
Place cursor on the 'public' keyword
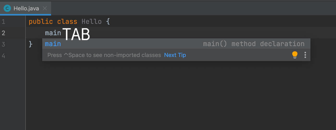(x=41, y=21)
